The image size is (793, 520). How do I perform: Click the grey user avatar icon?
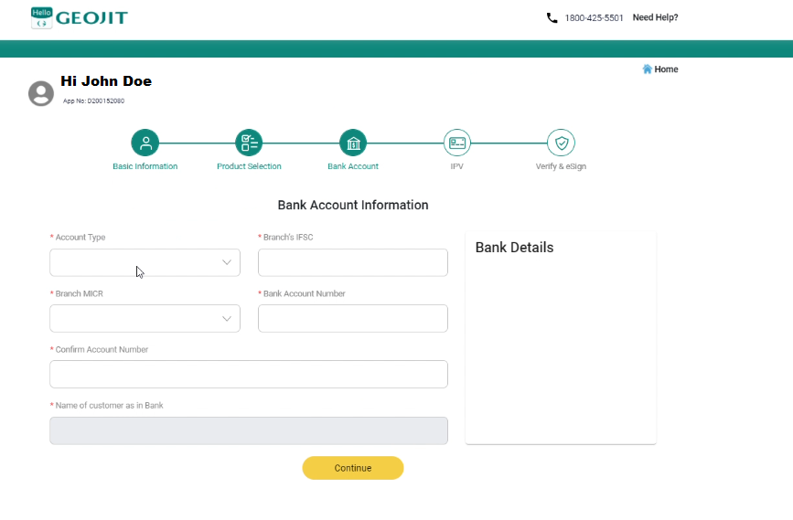click(x=41, y=93)
